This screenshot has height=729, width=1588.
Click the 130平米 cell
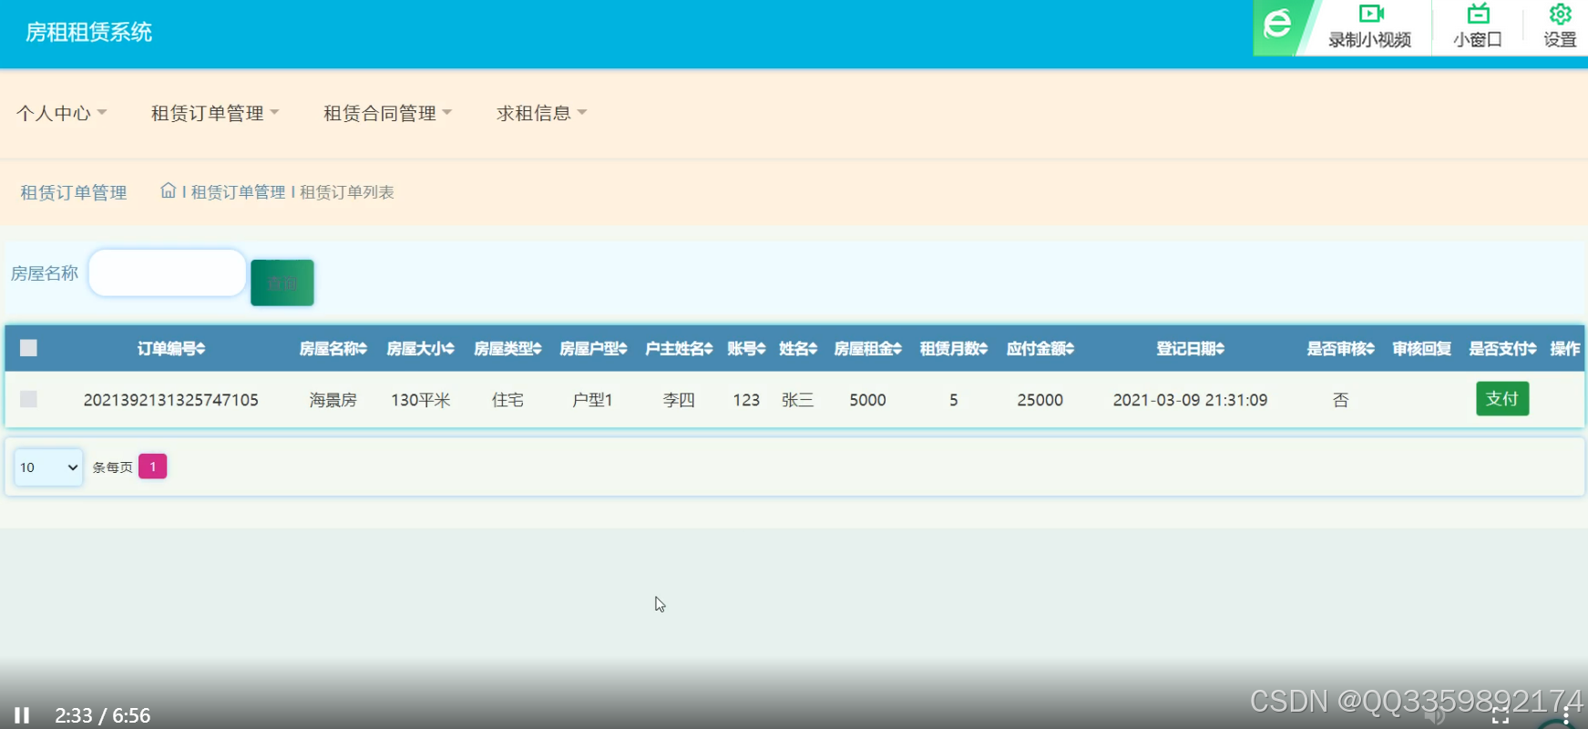pyautogui.click(x=421, y=400)
